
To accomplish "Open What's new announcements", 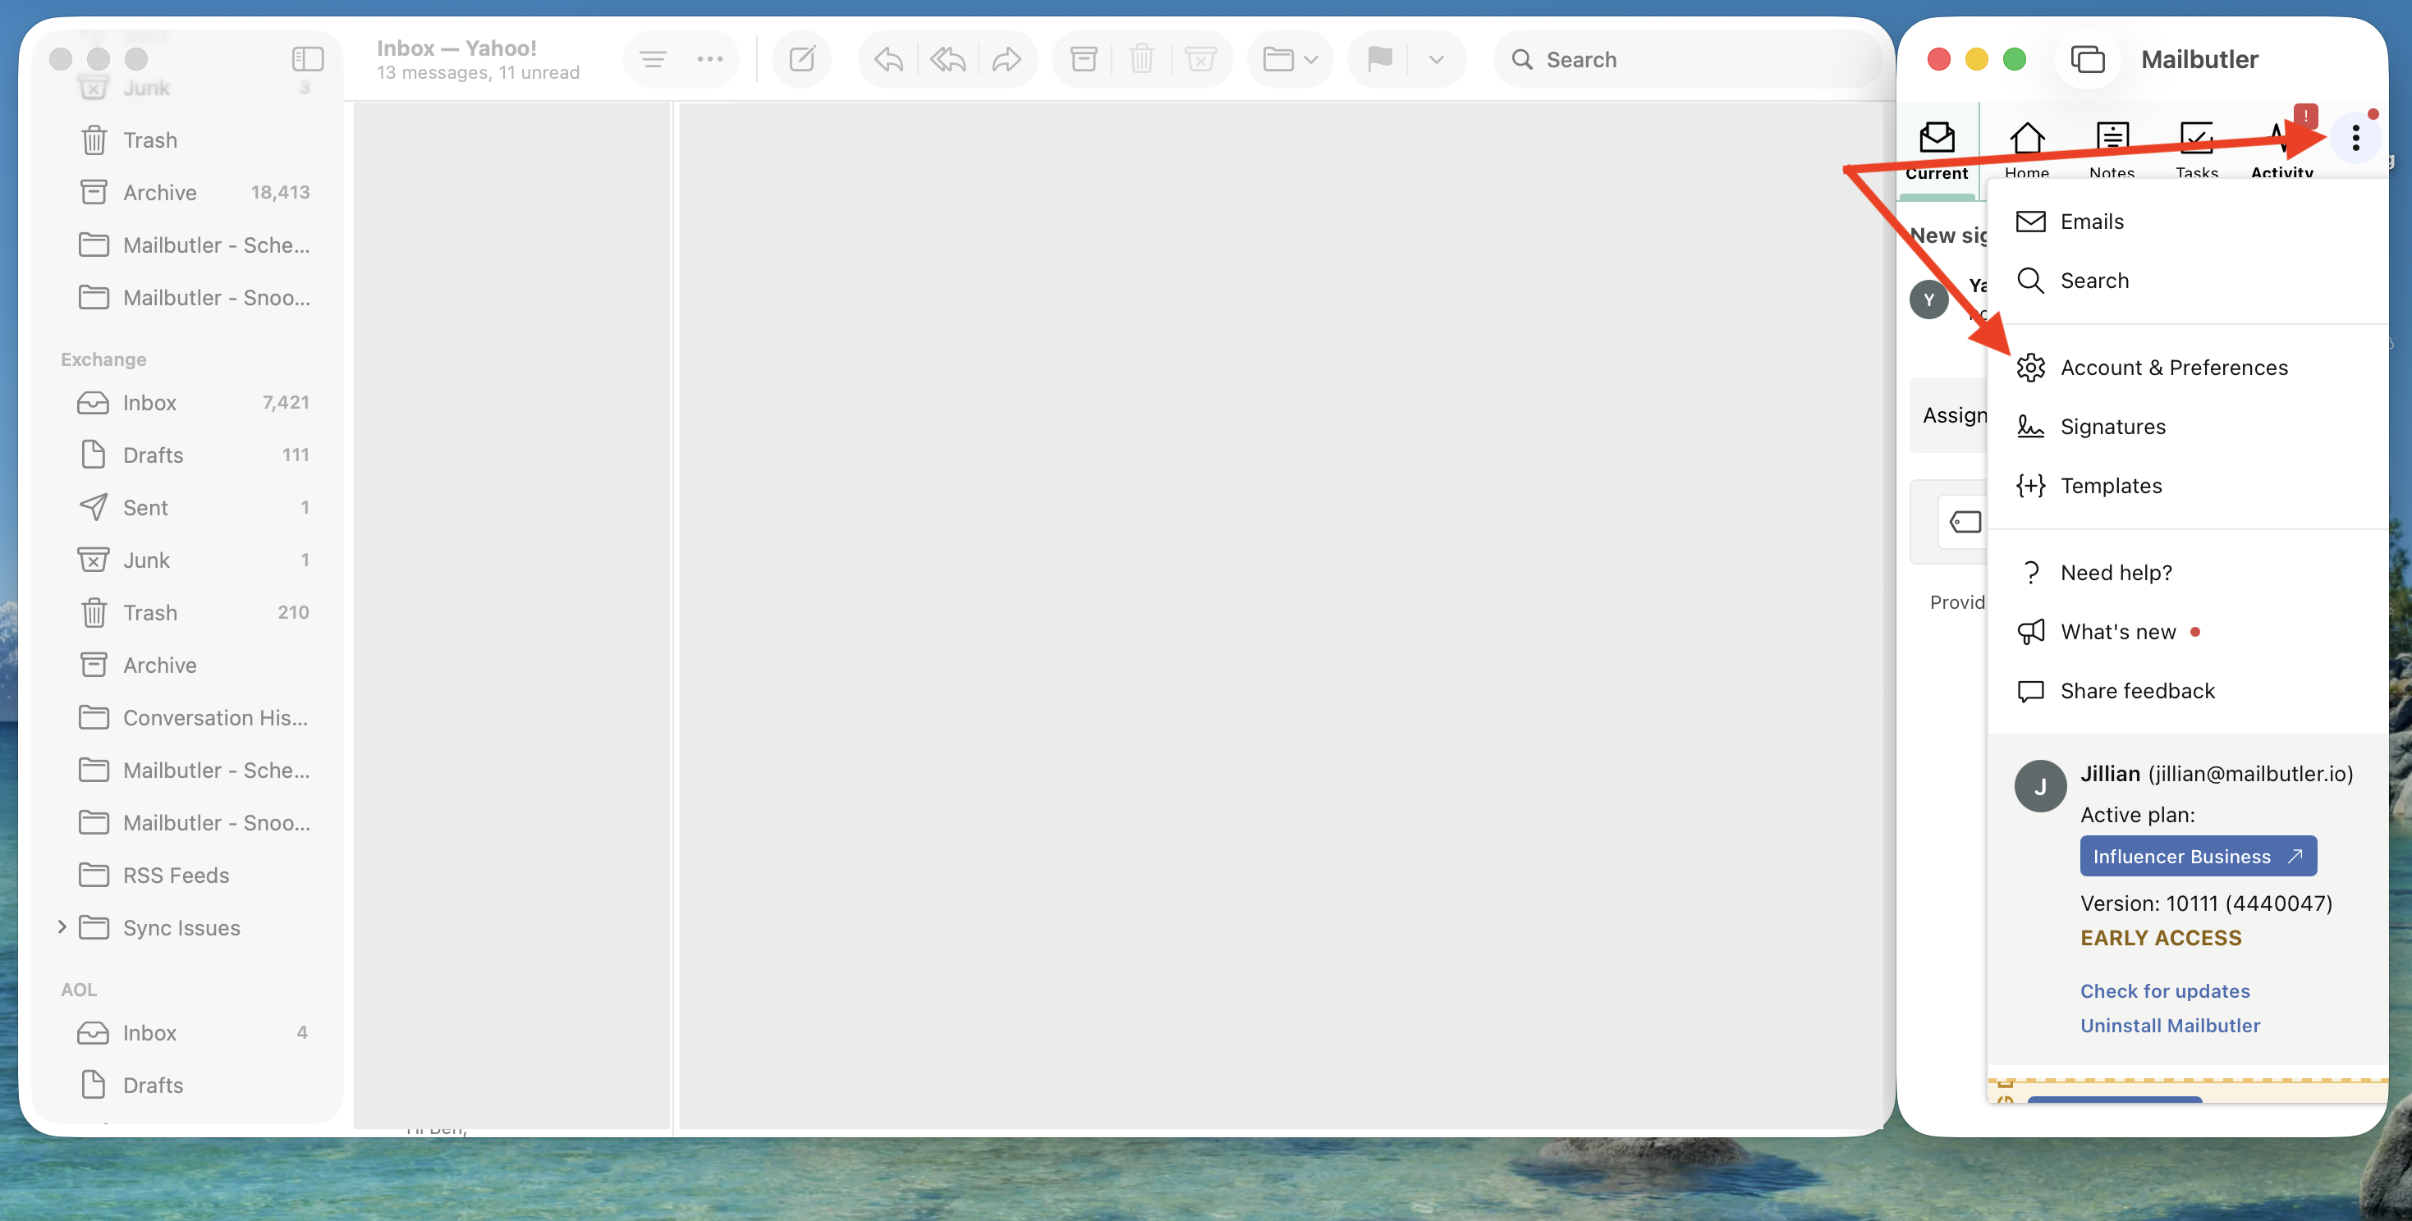I will coord(2187,632).
